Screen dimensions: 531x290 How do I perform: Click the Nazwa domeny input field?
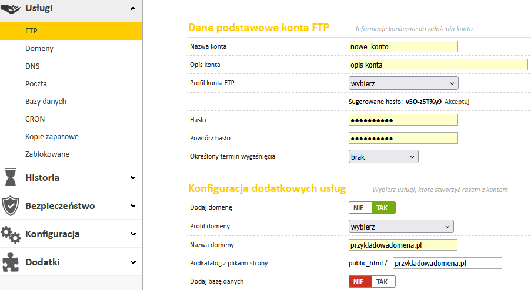[x=403, y=245]
